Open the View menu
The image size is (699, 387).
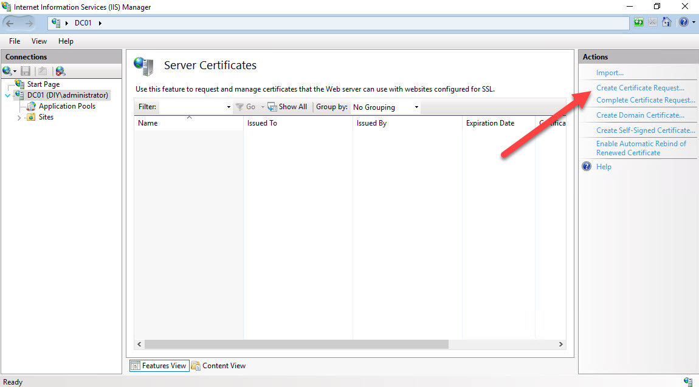39,41
